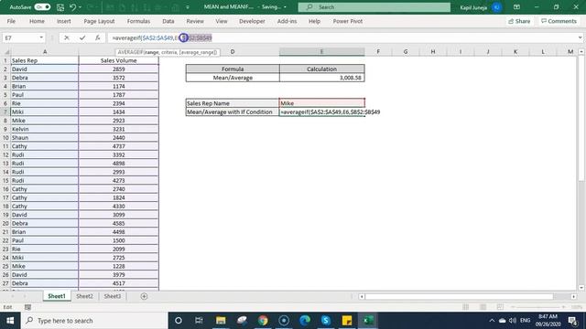
Task: Expand the Name Box dropdown arrow
Action: [x=41, y=37]
